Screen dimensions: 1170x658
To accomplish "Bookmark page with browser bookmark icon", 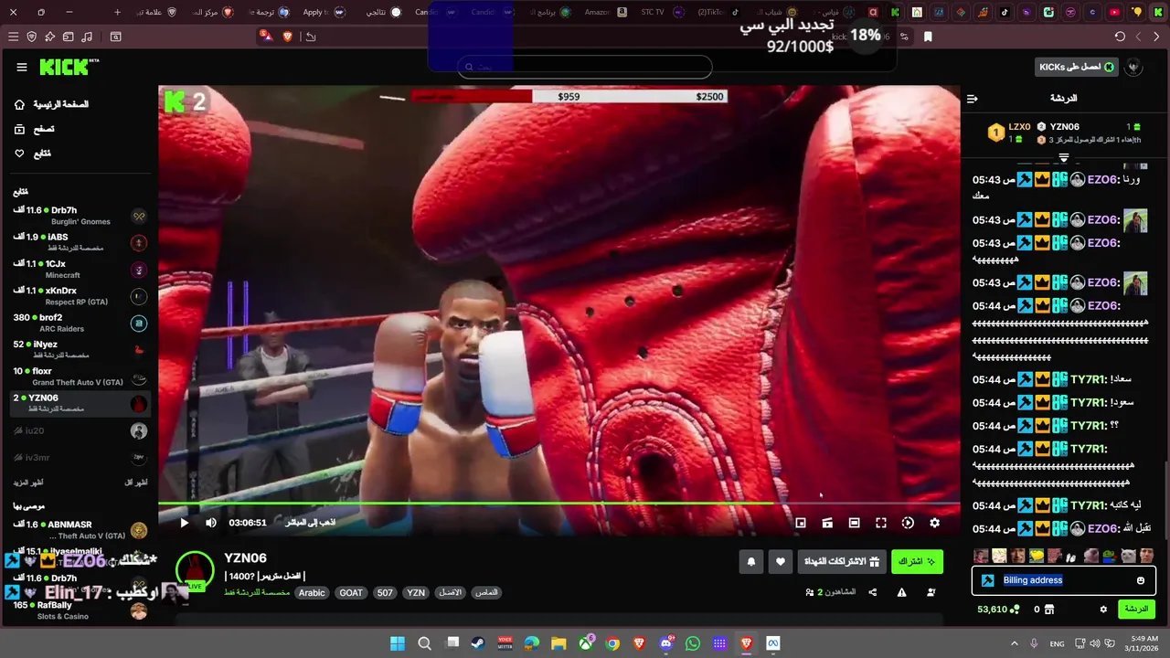I will 928,37.
